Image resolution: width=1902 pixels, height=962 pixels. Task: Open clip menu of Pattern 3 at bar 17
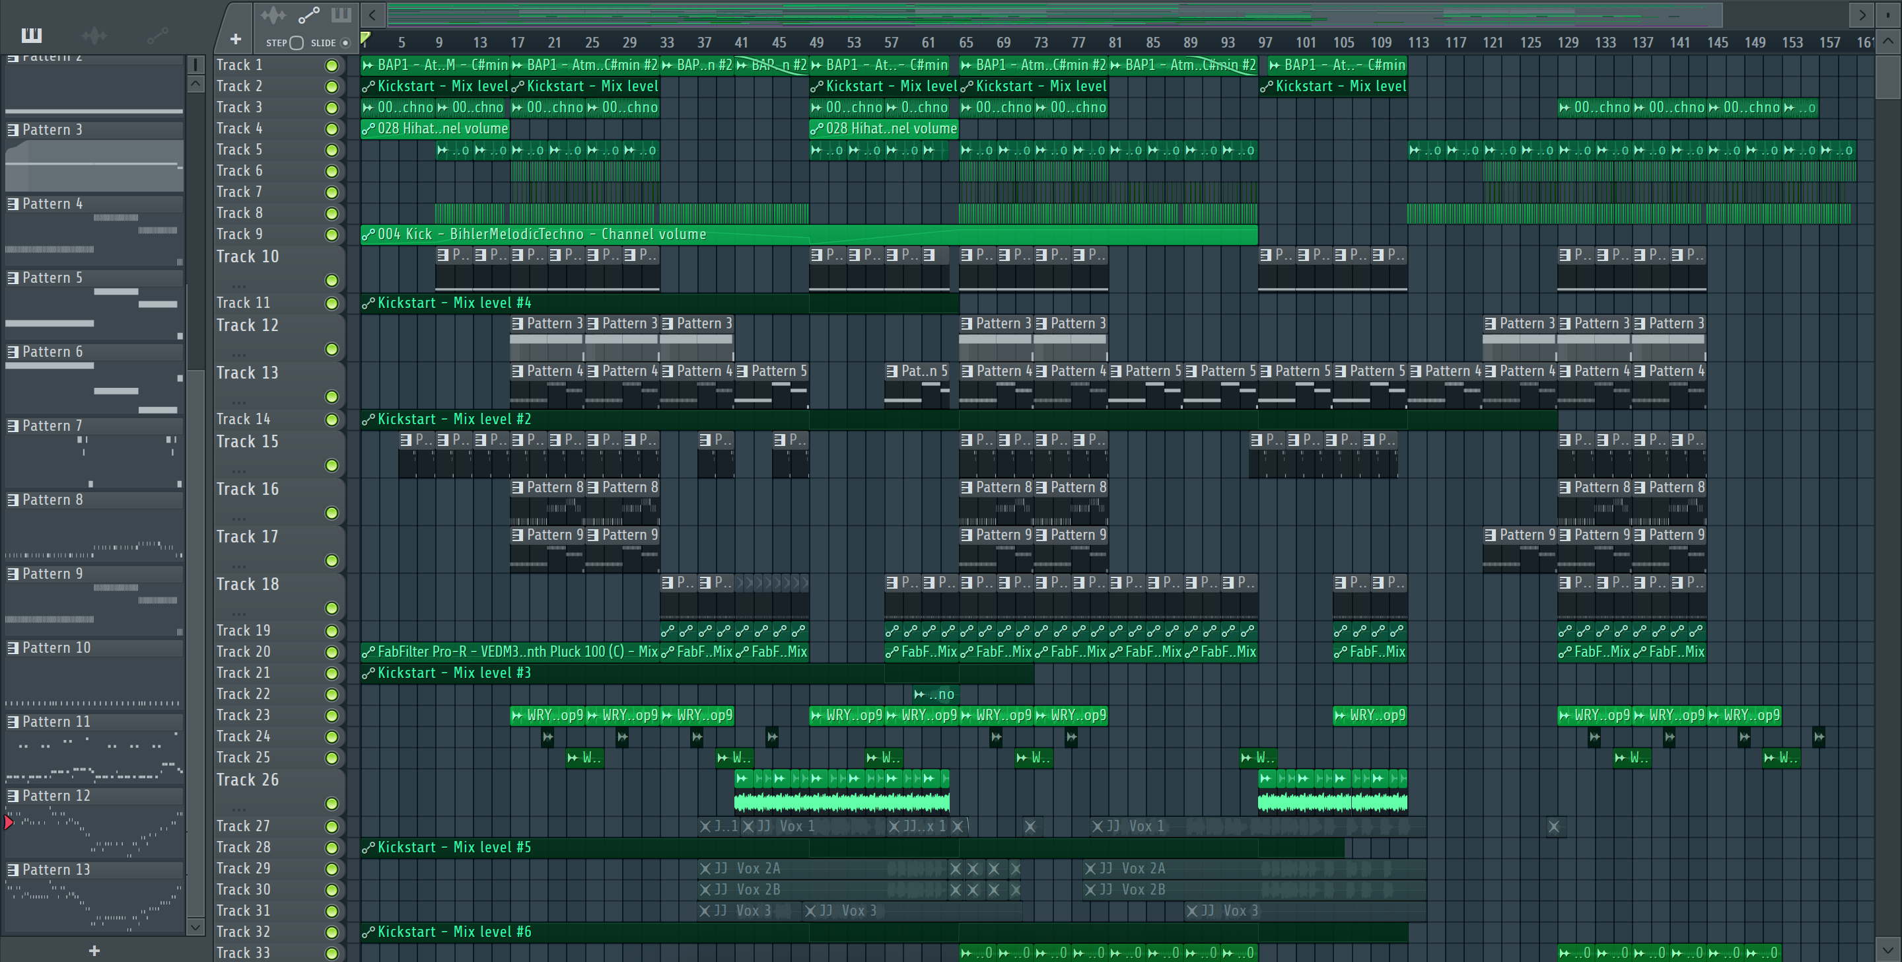click(x=518, y=324)
